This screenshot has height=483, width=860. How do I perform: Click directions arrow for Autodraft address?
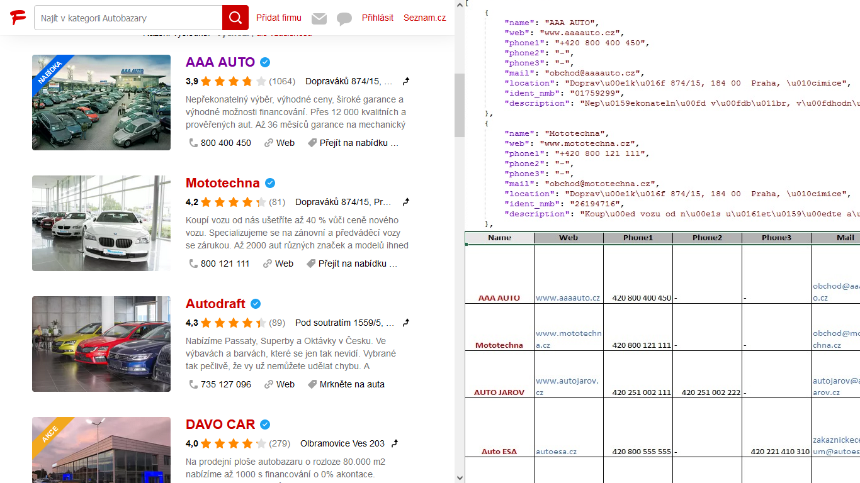click(406, 323)
